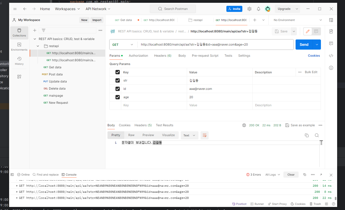Toggle line wrap in response

tap(205, 135)
